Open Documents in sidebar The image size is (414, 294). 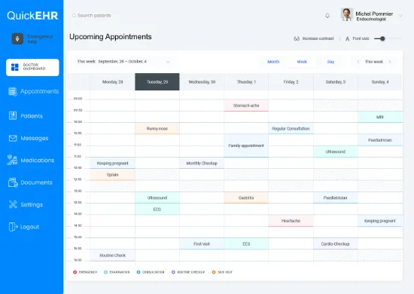[x=30, y=182]
